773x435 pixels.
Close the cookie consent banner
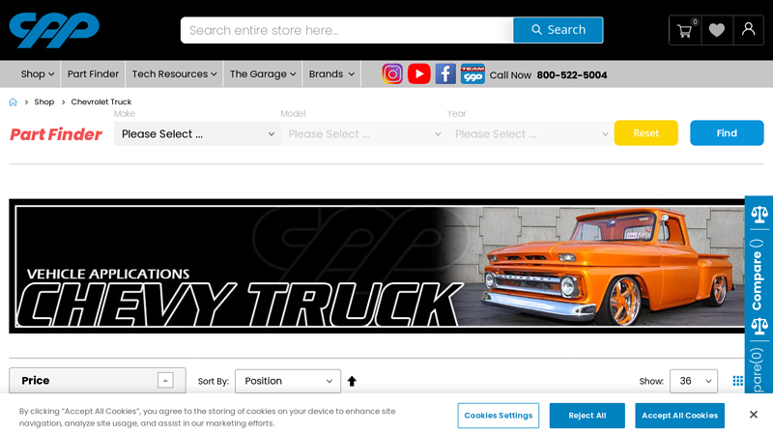[x=754, y=415]
